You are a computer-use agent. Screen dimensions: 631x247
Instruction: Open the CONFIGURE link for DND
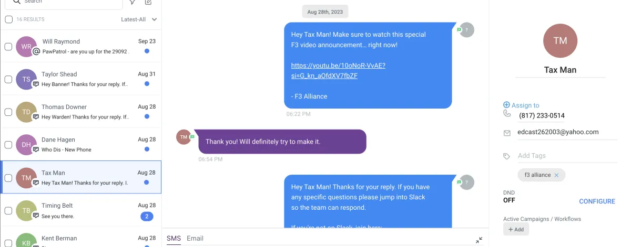pyautogui.click(x=597, y=201)
